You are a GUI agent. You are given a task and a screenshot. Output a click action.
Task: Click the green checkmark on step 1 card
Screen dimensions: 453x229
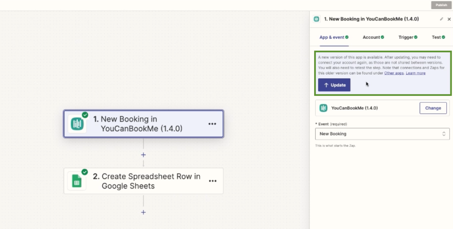coord(85,115)
